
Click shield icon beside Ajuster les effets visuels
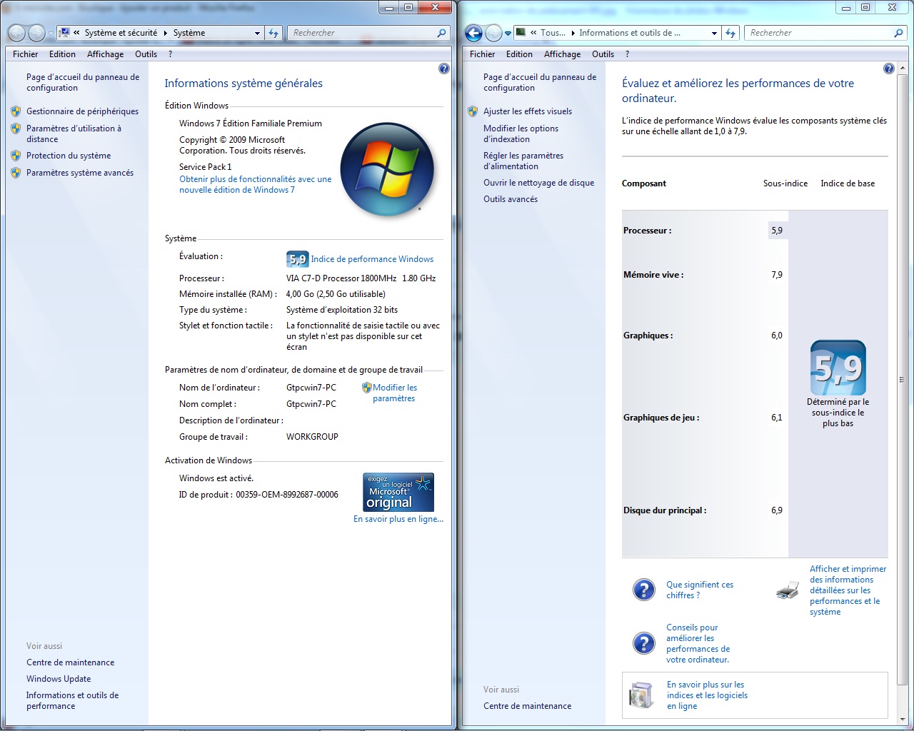click(473, 111)
